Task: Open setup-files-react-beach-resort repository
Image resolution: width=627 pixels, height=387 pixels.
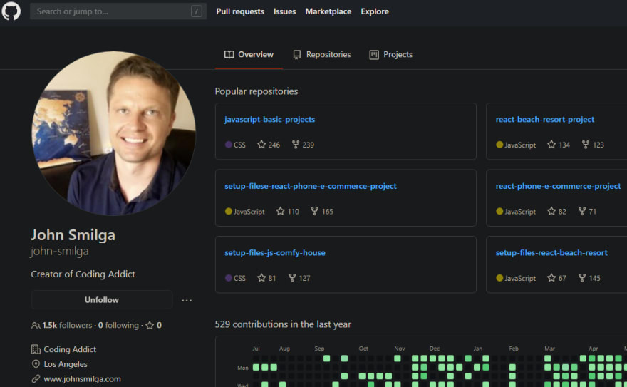Action: pyautogui.click(x=551, y=253)
